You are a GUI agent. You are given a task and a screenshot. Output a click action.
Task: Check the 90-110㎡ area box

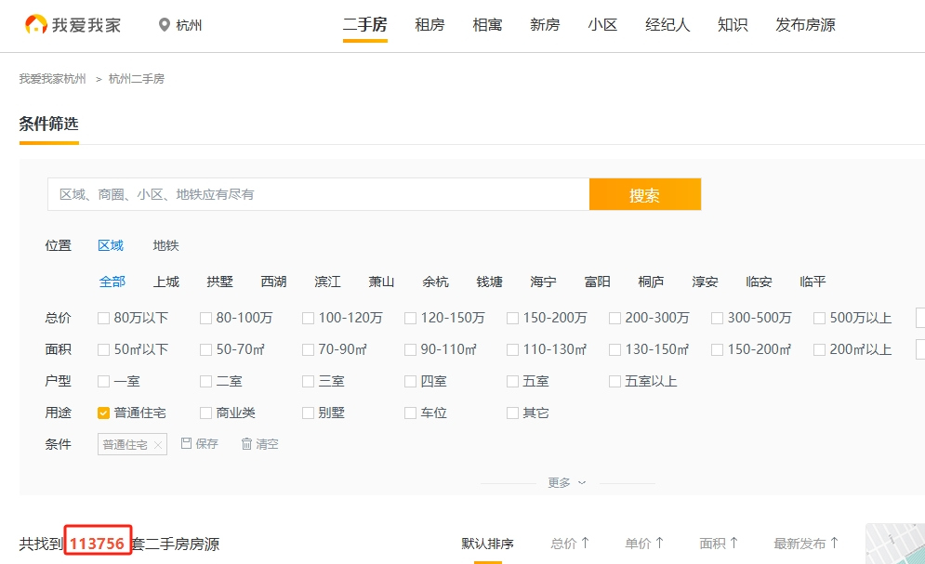(x=410, y=350)
